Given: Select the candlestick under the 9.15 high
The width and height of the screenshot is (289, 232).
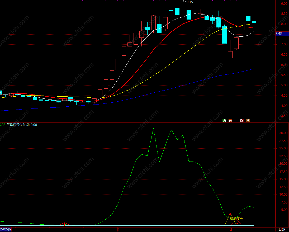Looking at the screenshot, I should click(183, 10).
